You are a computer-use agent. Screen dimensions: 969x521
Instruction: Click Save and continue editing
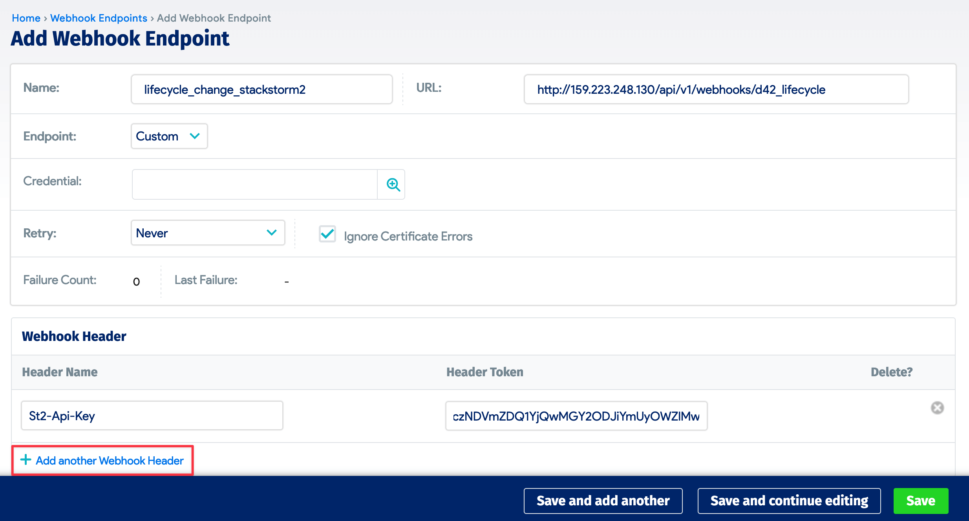point(789,501)
